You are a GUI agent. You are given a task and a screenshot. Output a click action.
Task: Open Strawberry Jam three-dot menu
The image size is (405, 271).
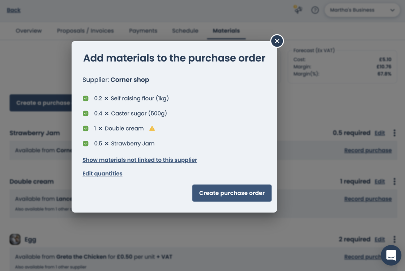click(395, 133)
